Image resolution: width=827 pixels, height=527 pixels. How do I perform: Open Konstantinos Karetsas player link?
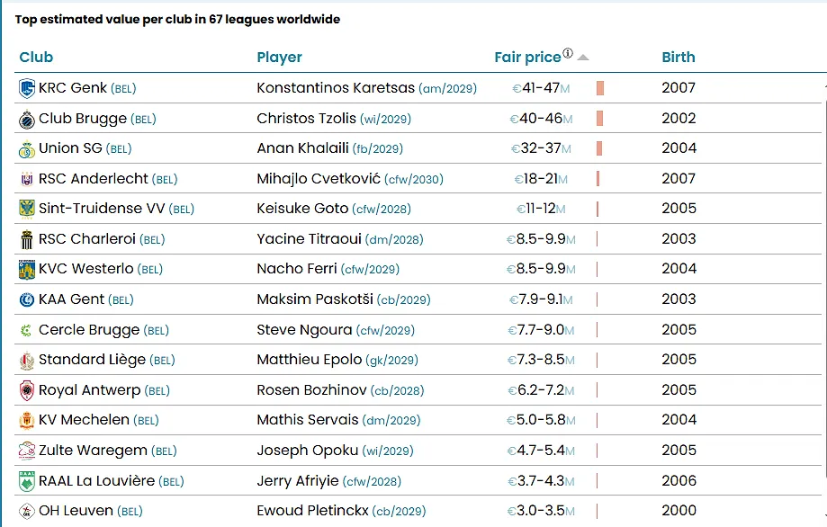tap(336, 88)
